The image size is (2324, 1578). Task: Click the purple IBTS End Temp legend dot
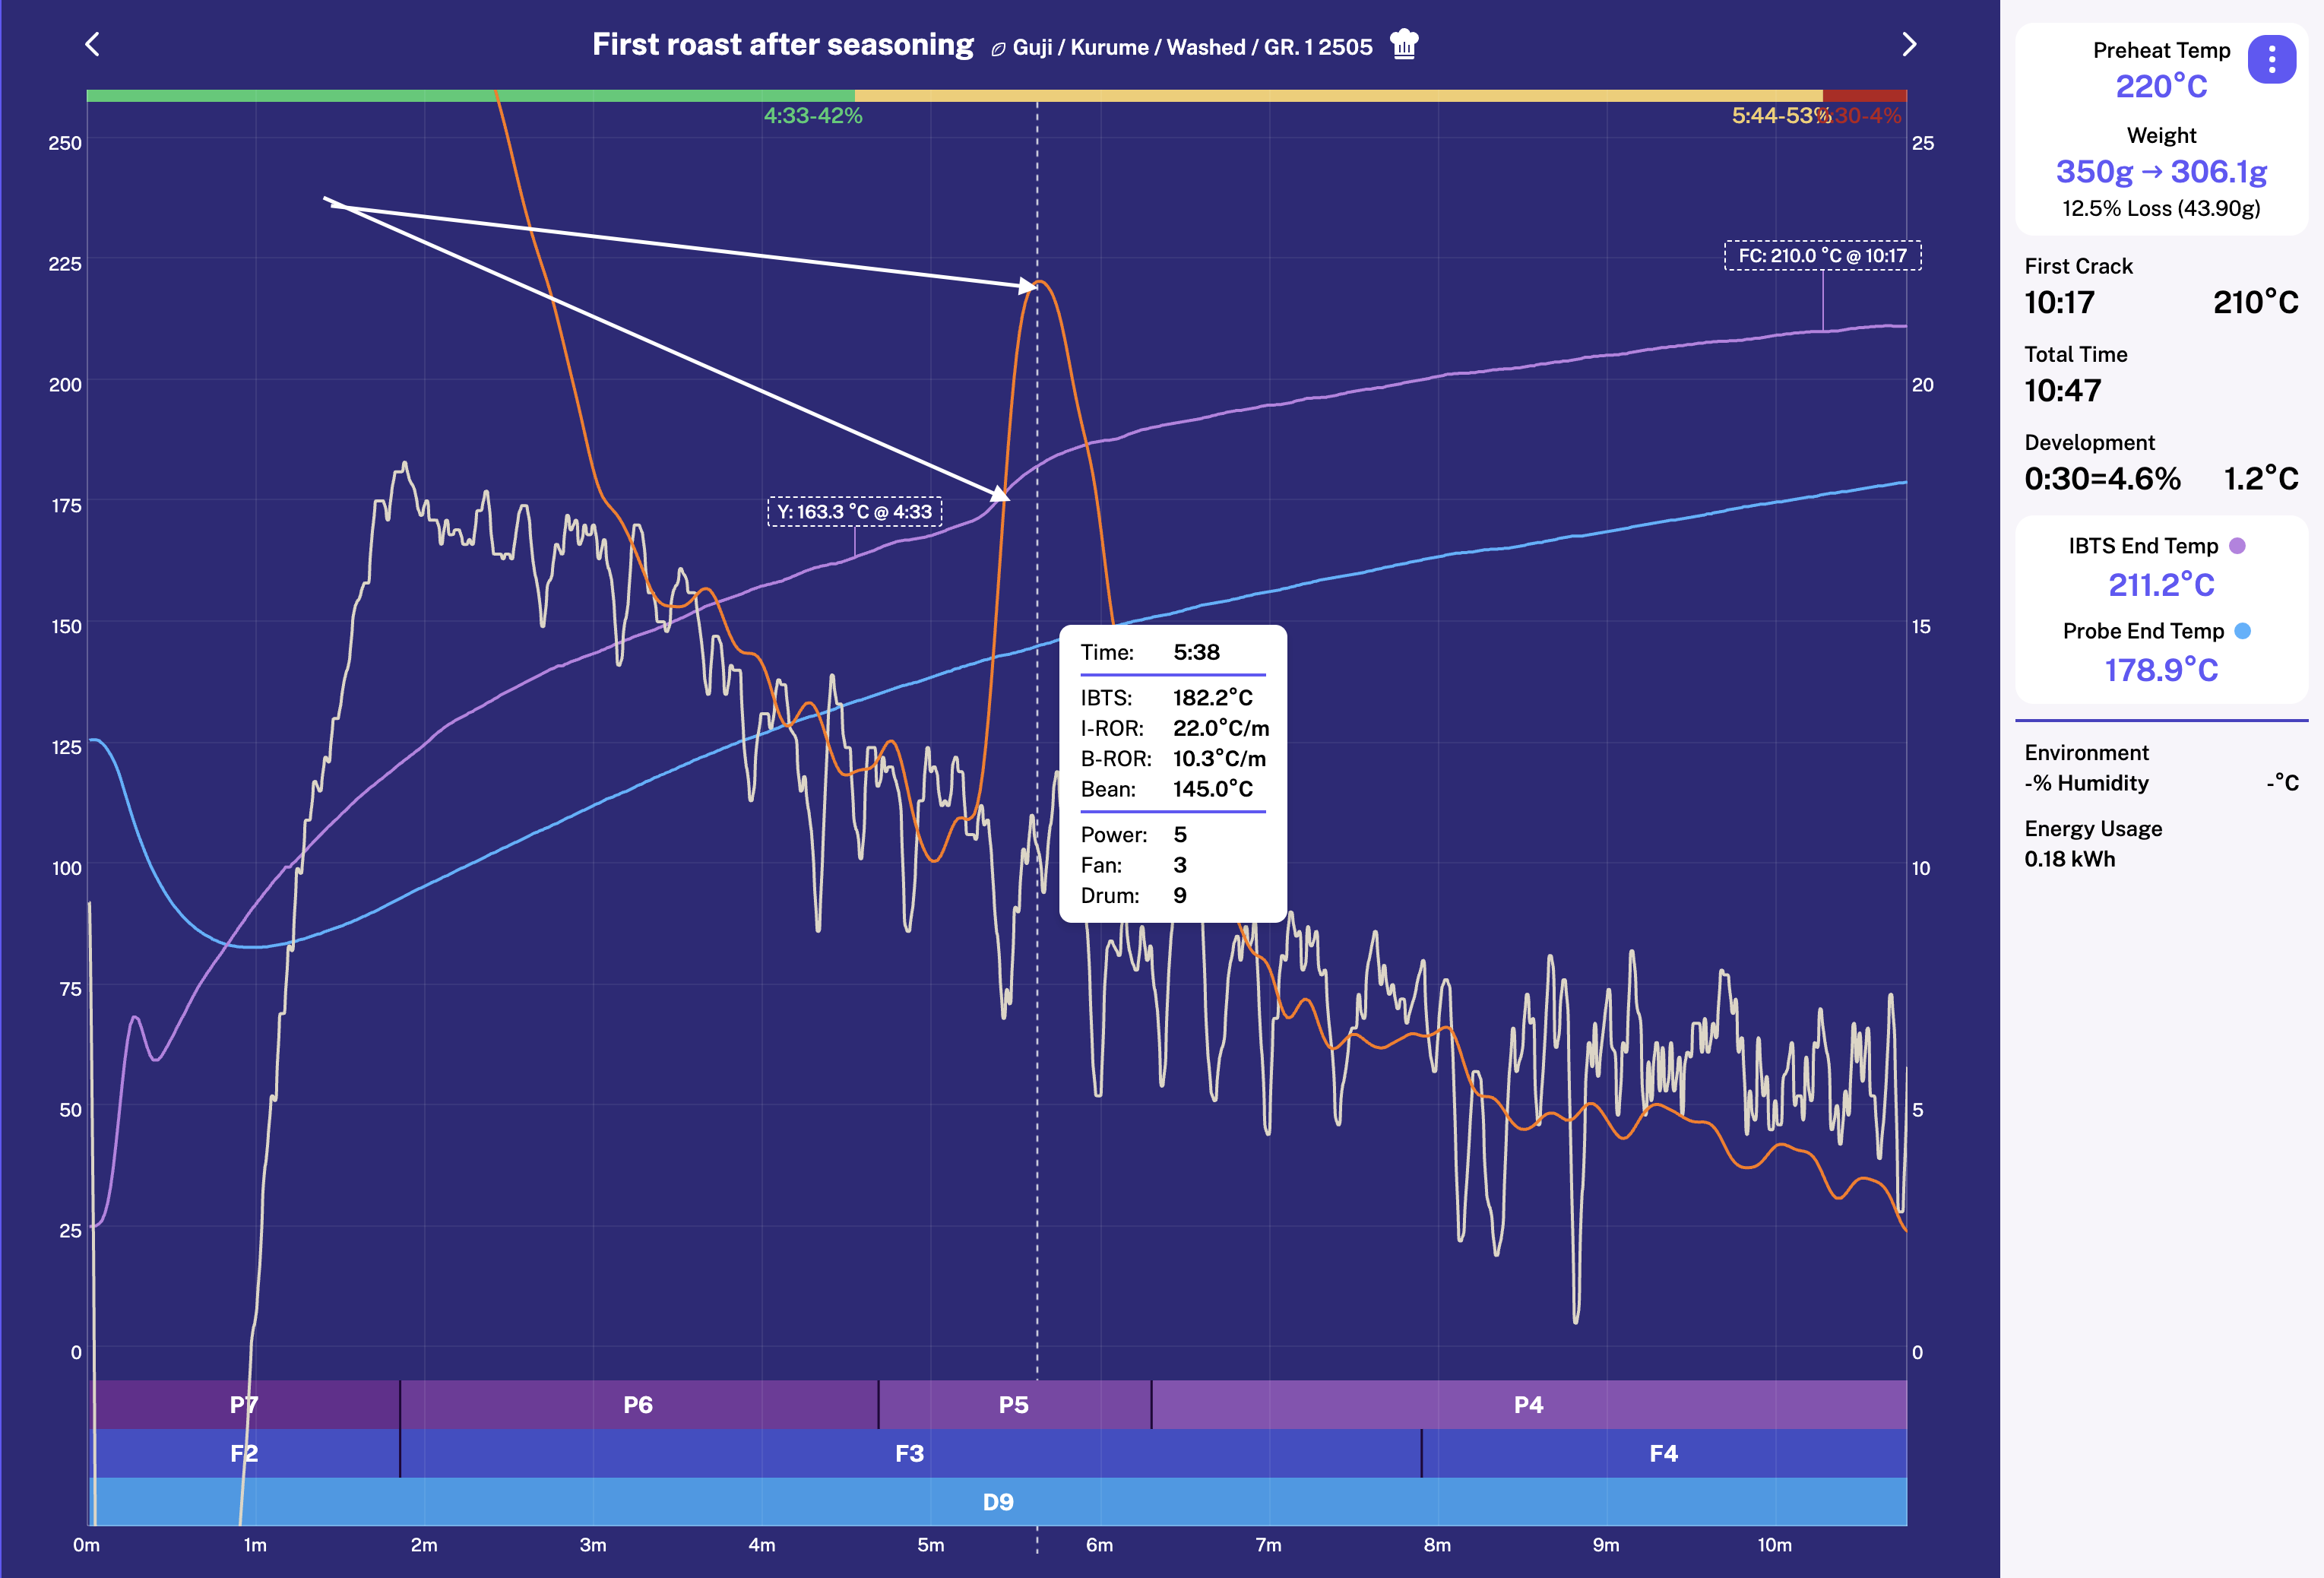point(2238,546)
